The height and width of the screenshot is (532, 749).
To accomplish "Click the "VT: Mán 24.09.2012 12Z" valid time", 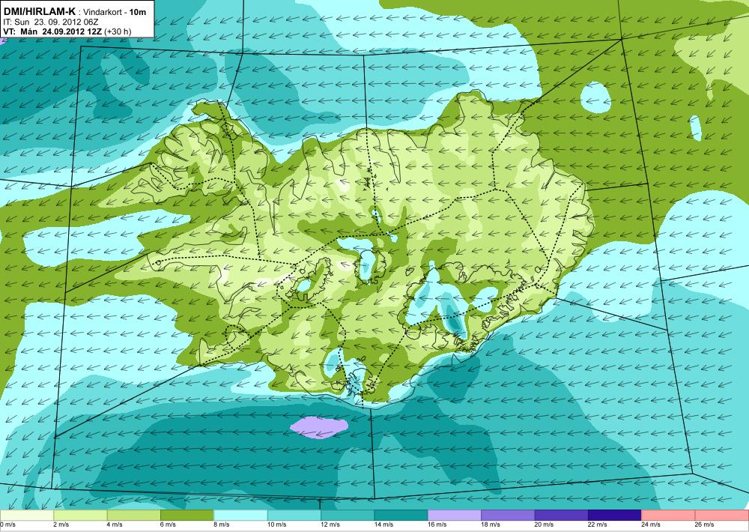I will click(52, 31).
